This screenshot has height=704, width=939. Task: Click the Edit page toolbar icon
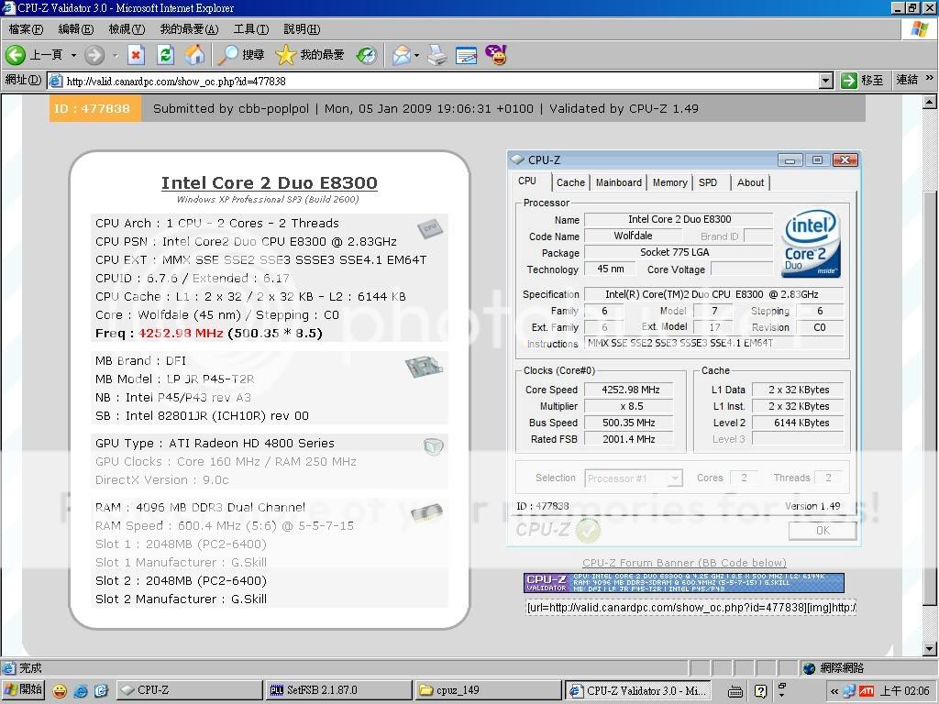[x=467, y=55]
